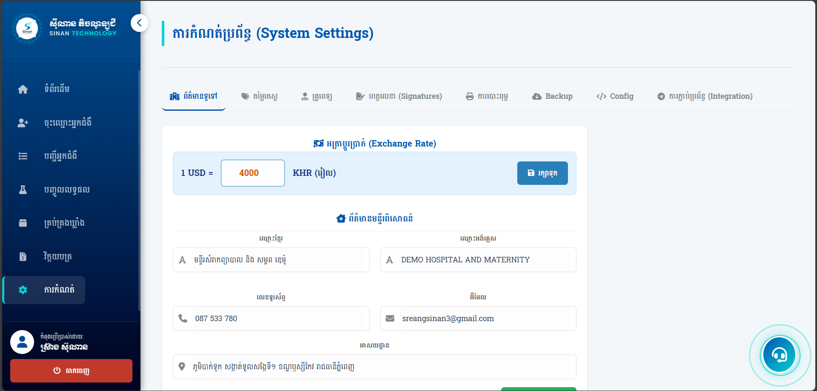Switch to the Backup tab
Image resolution: width=817 pixels, height=391 pixels.
pyautogui.click(x=552, y=96)
